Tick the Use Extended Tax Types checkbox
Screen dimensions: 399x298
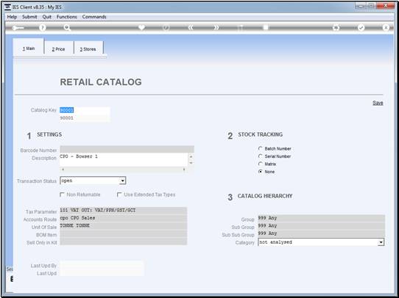[x=119, y=195]
